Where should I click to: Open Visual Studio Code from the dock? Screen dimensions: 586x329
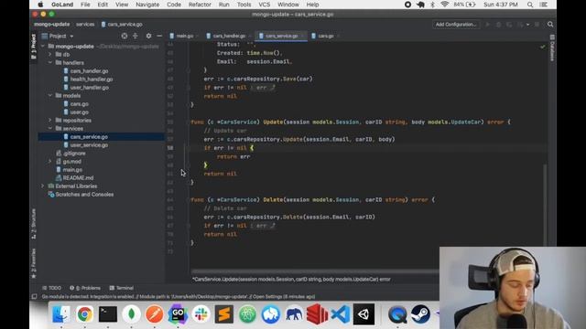click(341, 314)
